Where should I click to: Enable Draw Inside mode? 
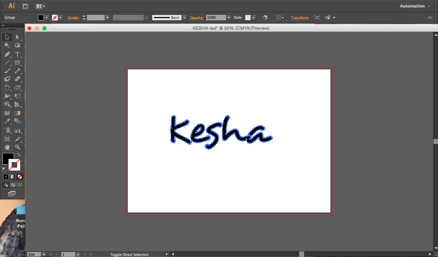[x=20, y=185]
